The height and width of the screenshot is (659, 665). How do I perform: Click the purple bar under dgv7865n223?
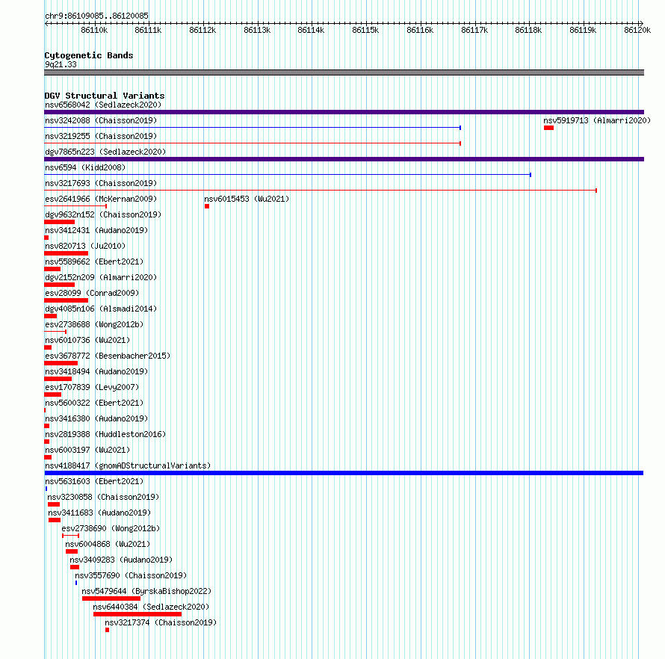click(x=344, y=159)
